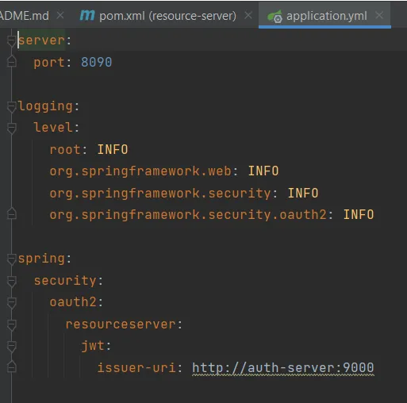
Task: Collapse the resourceserver block fold marker
Action: pyautogui.click(x=11, y=324)
